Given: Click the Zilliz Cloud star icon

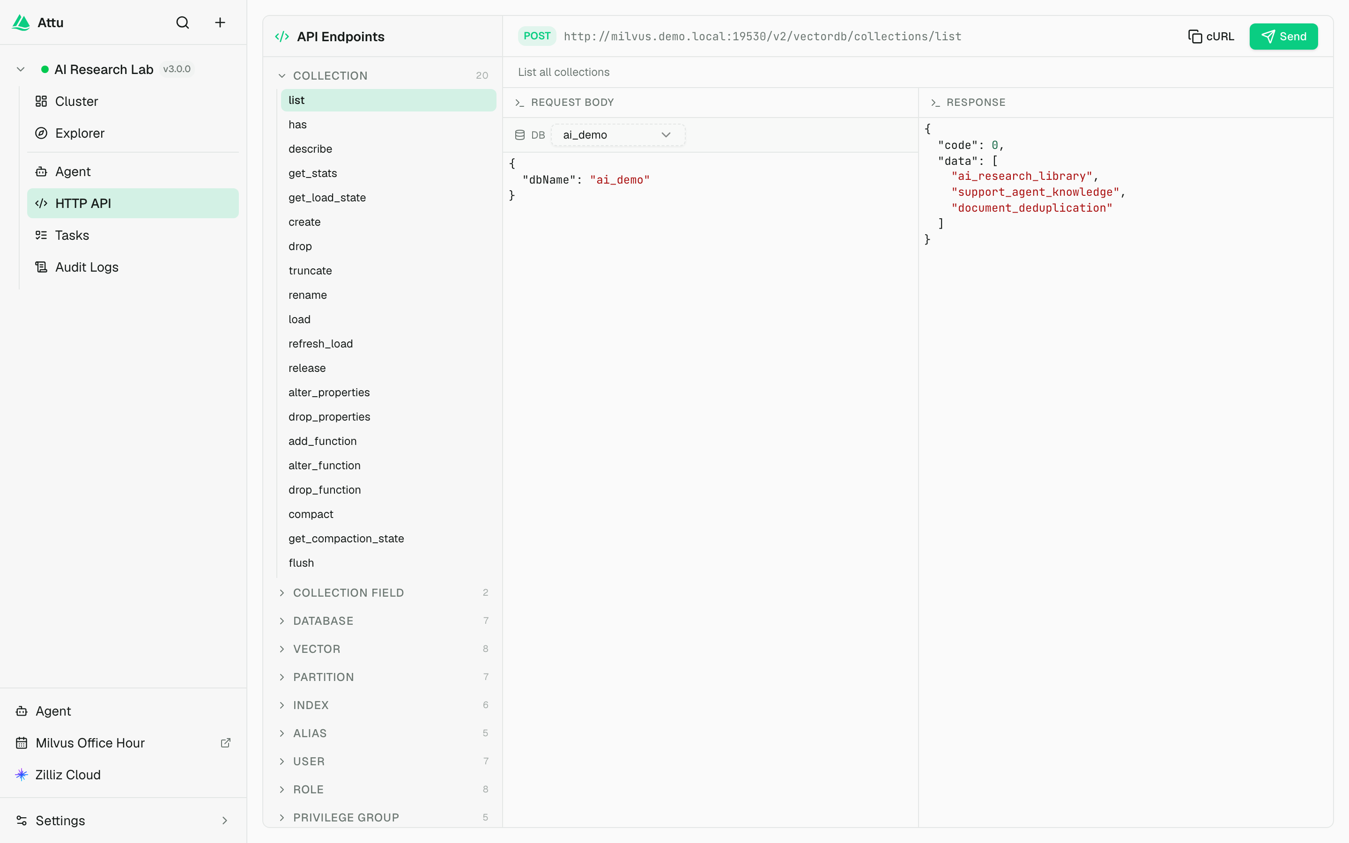Looking at the screenshot, I should pos(22,775).
